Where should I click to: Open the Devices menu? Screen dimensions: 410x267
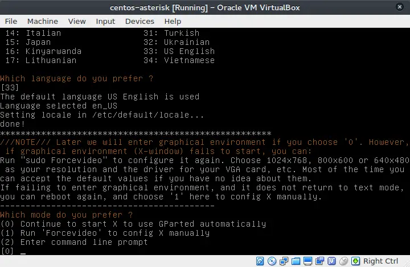coord(140,21)
